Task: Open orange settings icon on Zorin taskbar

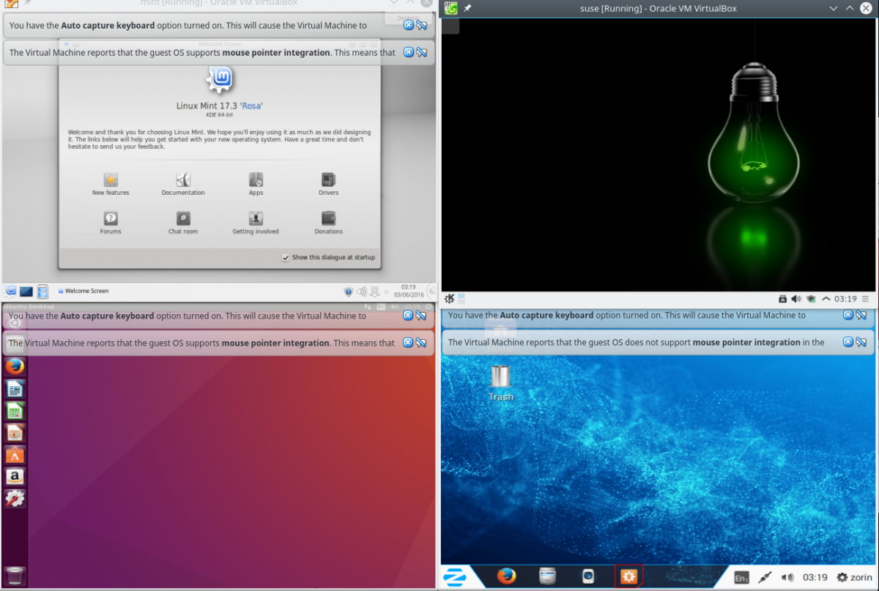Action: click(x=628, y=576)
